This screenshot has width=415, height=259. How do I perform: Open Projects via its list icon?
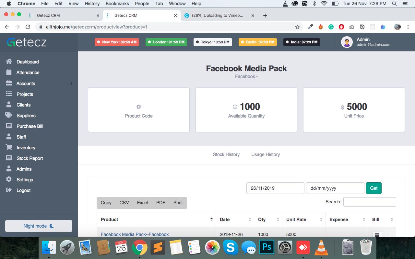(9, 94)
